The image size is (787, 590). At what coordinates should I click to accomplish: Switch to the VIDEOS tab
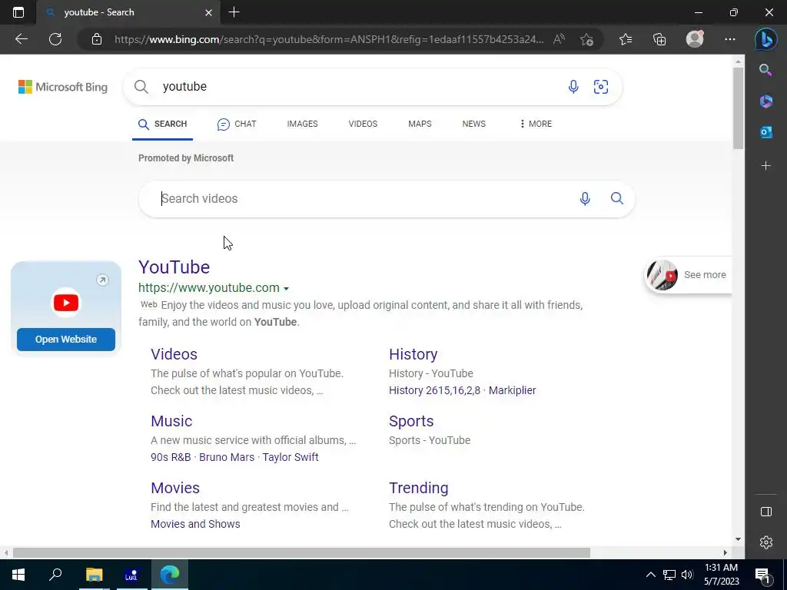[x=363, y=124]
